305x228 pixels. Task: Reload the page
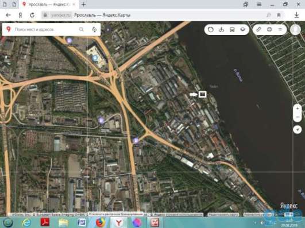32,15
